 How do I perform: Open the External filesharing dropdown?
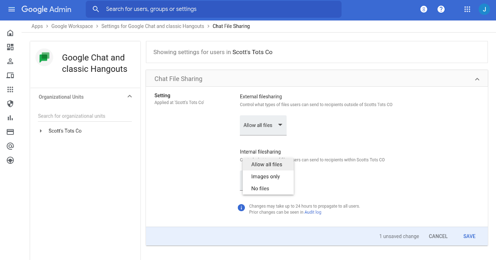point(263,125)
